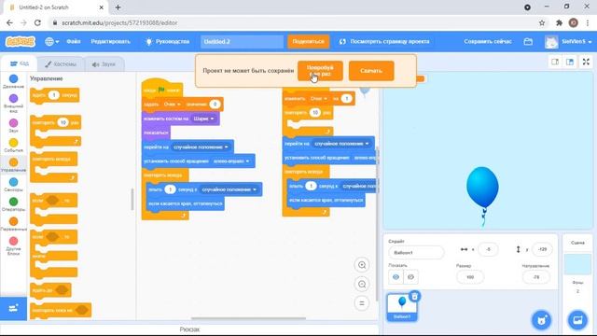
Task: Click the wait-until palette block
Action: [50, 290]
